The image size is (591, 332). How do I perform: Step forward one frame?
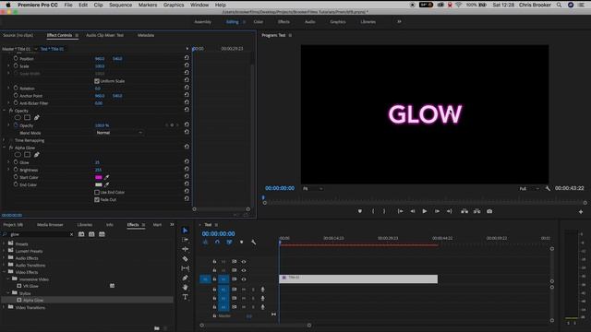(437, 211)
